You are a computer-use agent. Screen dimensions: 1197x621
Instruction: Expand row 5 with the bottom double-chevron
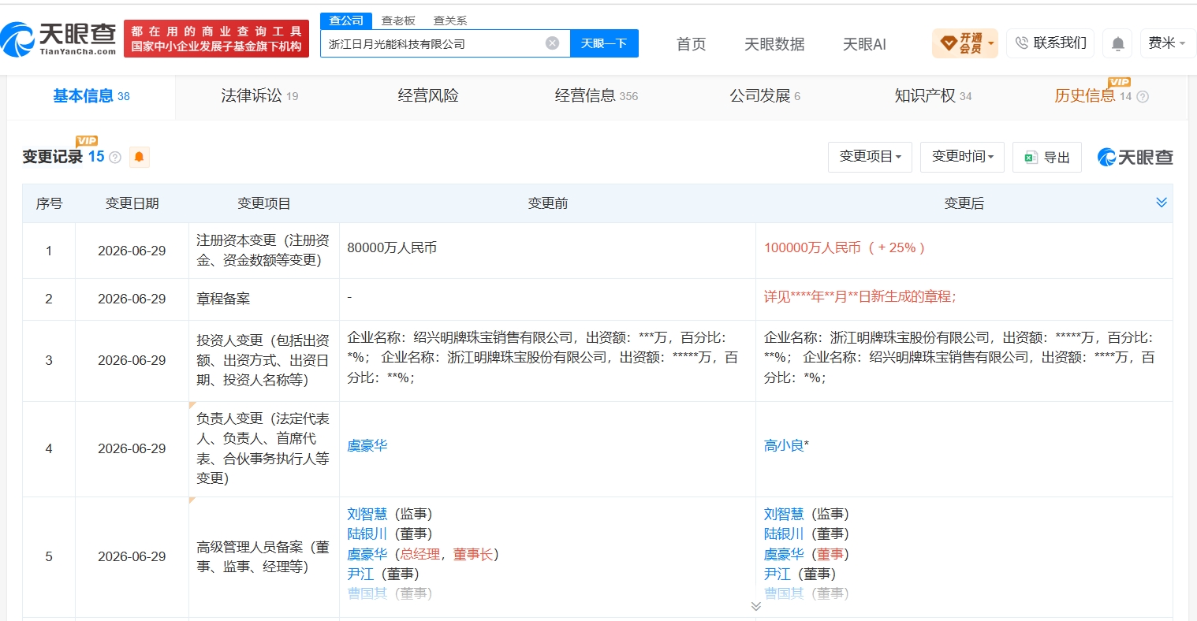click(x=756, y=606)
